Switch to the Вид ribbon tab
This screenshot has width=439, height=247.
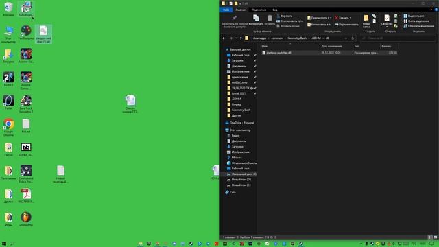275,10
